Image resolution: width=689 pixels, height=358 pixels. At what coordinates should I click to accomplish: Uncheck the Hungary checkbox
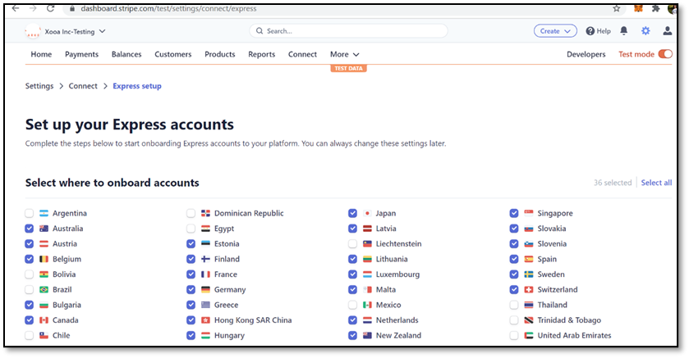pos(191,336)
